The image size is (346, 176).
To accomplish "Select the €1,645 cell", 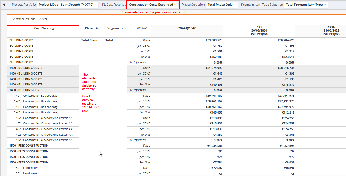I will (218, 73).
